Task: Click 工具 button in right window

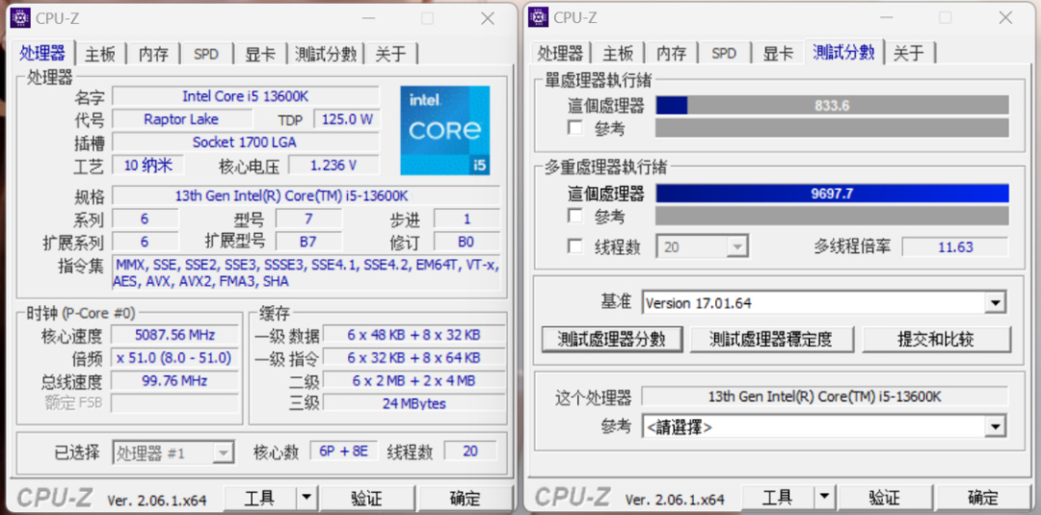Action: (x=778, y=497)
